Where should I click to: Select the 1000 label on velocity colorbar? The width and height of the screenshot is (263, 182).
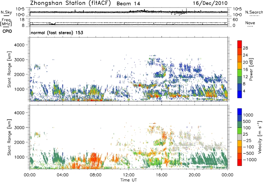click(248, 115)
